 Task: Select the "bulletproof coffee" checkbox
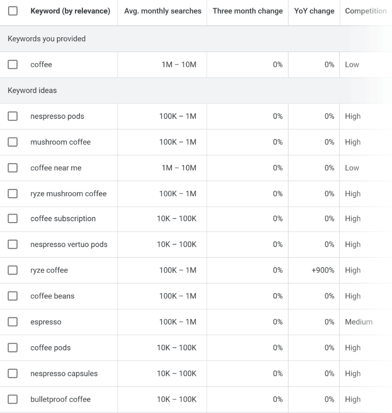click(12, 399)
